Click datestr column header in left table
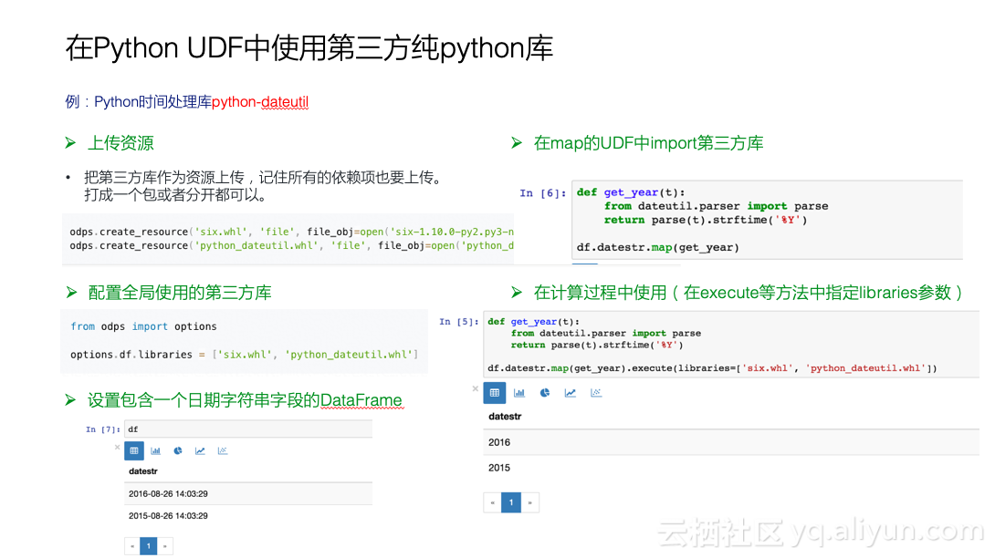 click(x=142, y=471)
